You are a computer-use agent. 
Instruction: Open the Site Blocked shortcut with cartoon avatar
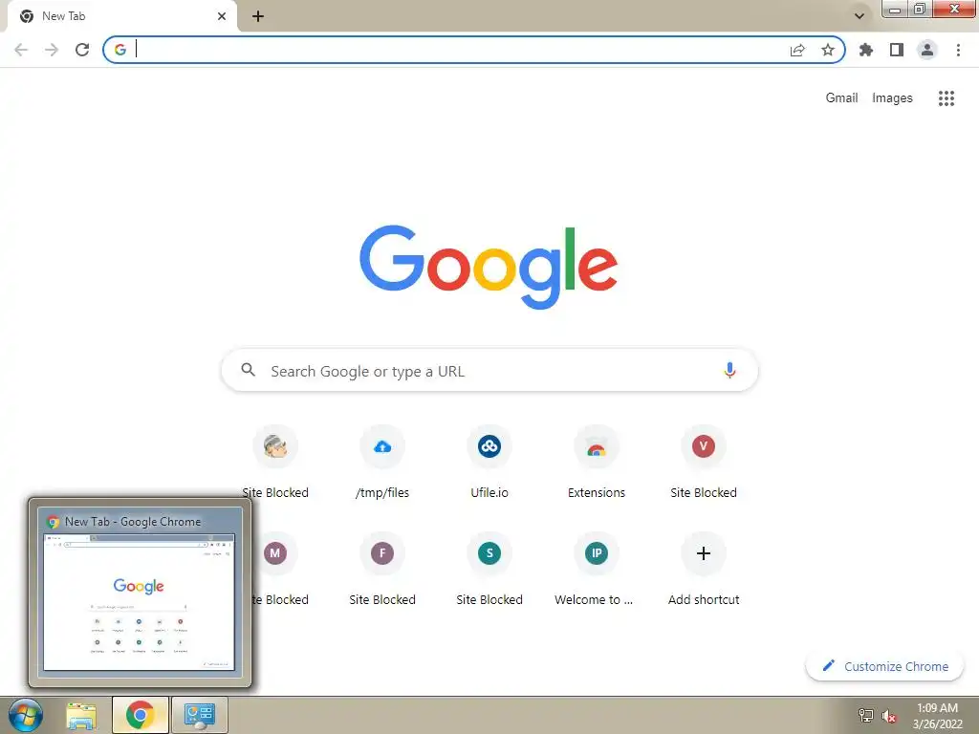(275, 464)
